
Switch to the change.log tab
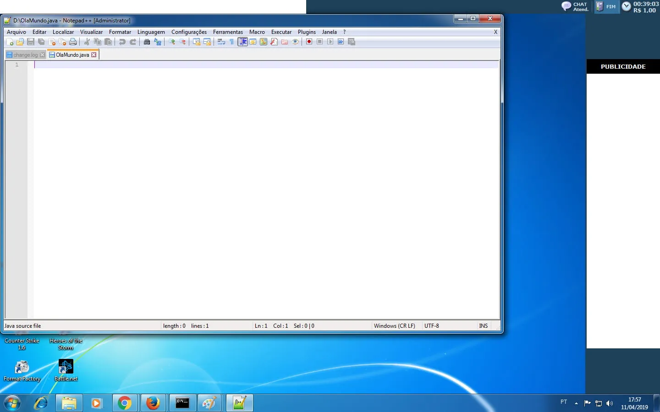(x=25, y=55)
